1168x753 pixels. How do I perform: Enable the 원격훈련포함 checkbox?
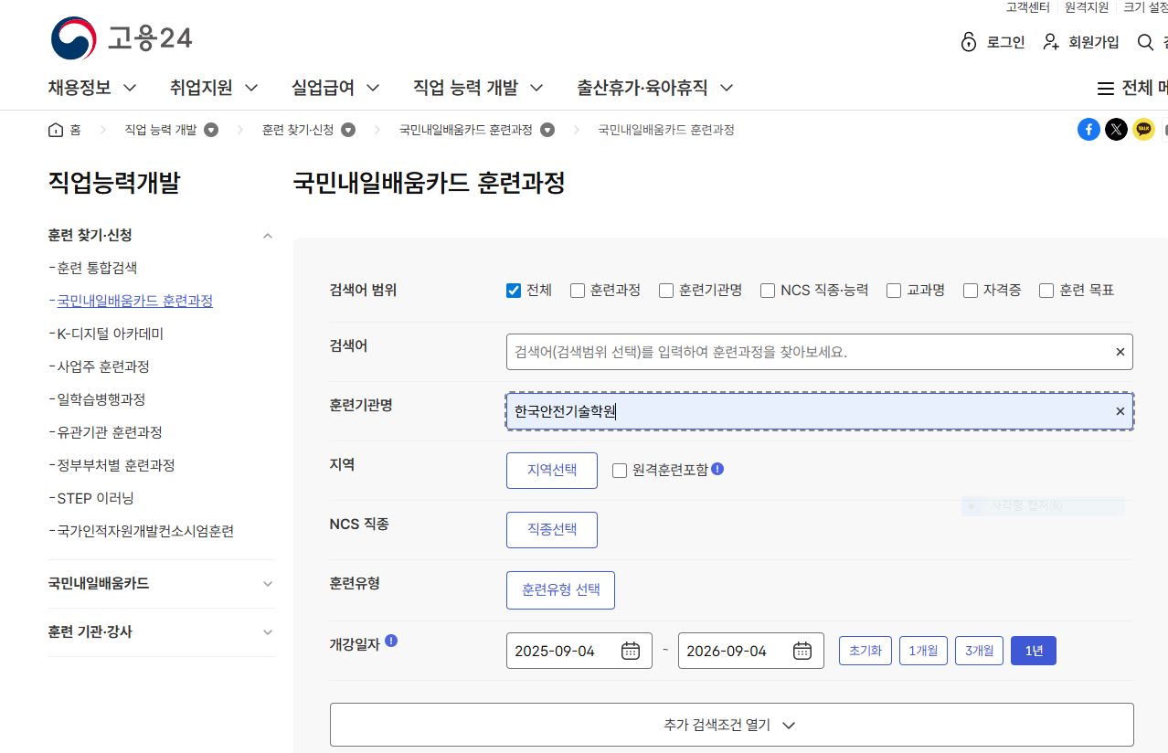620,471
